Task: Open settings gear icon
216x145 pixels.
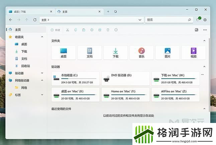Action: tap(205, 20)
